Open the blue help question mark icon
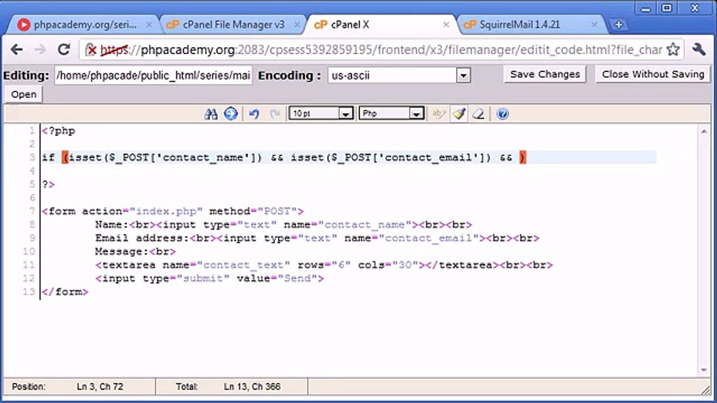This screenshot has width=717, height=403. point(502,114)
